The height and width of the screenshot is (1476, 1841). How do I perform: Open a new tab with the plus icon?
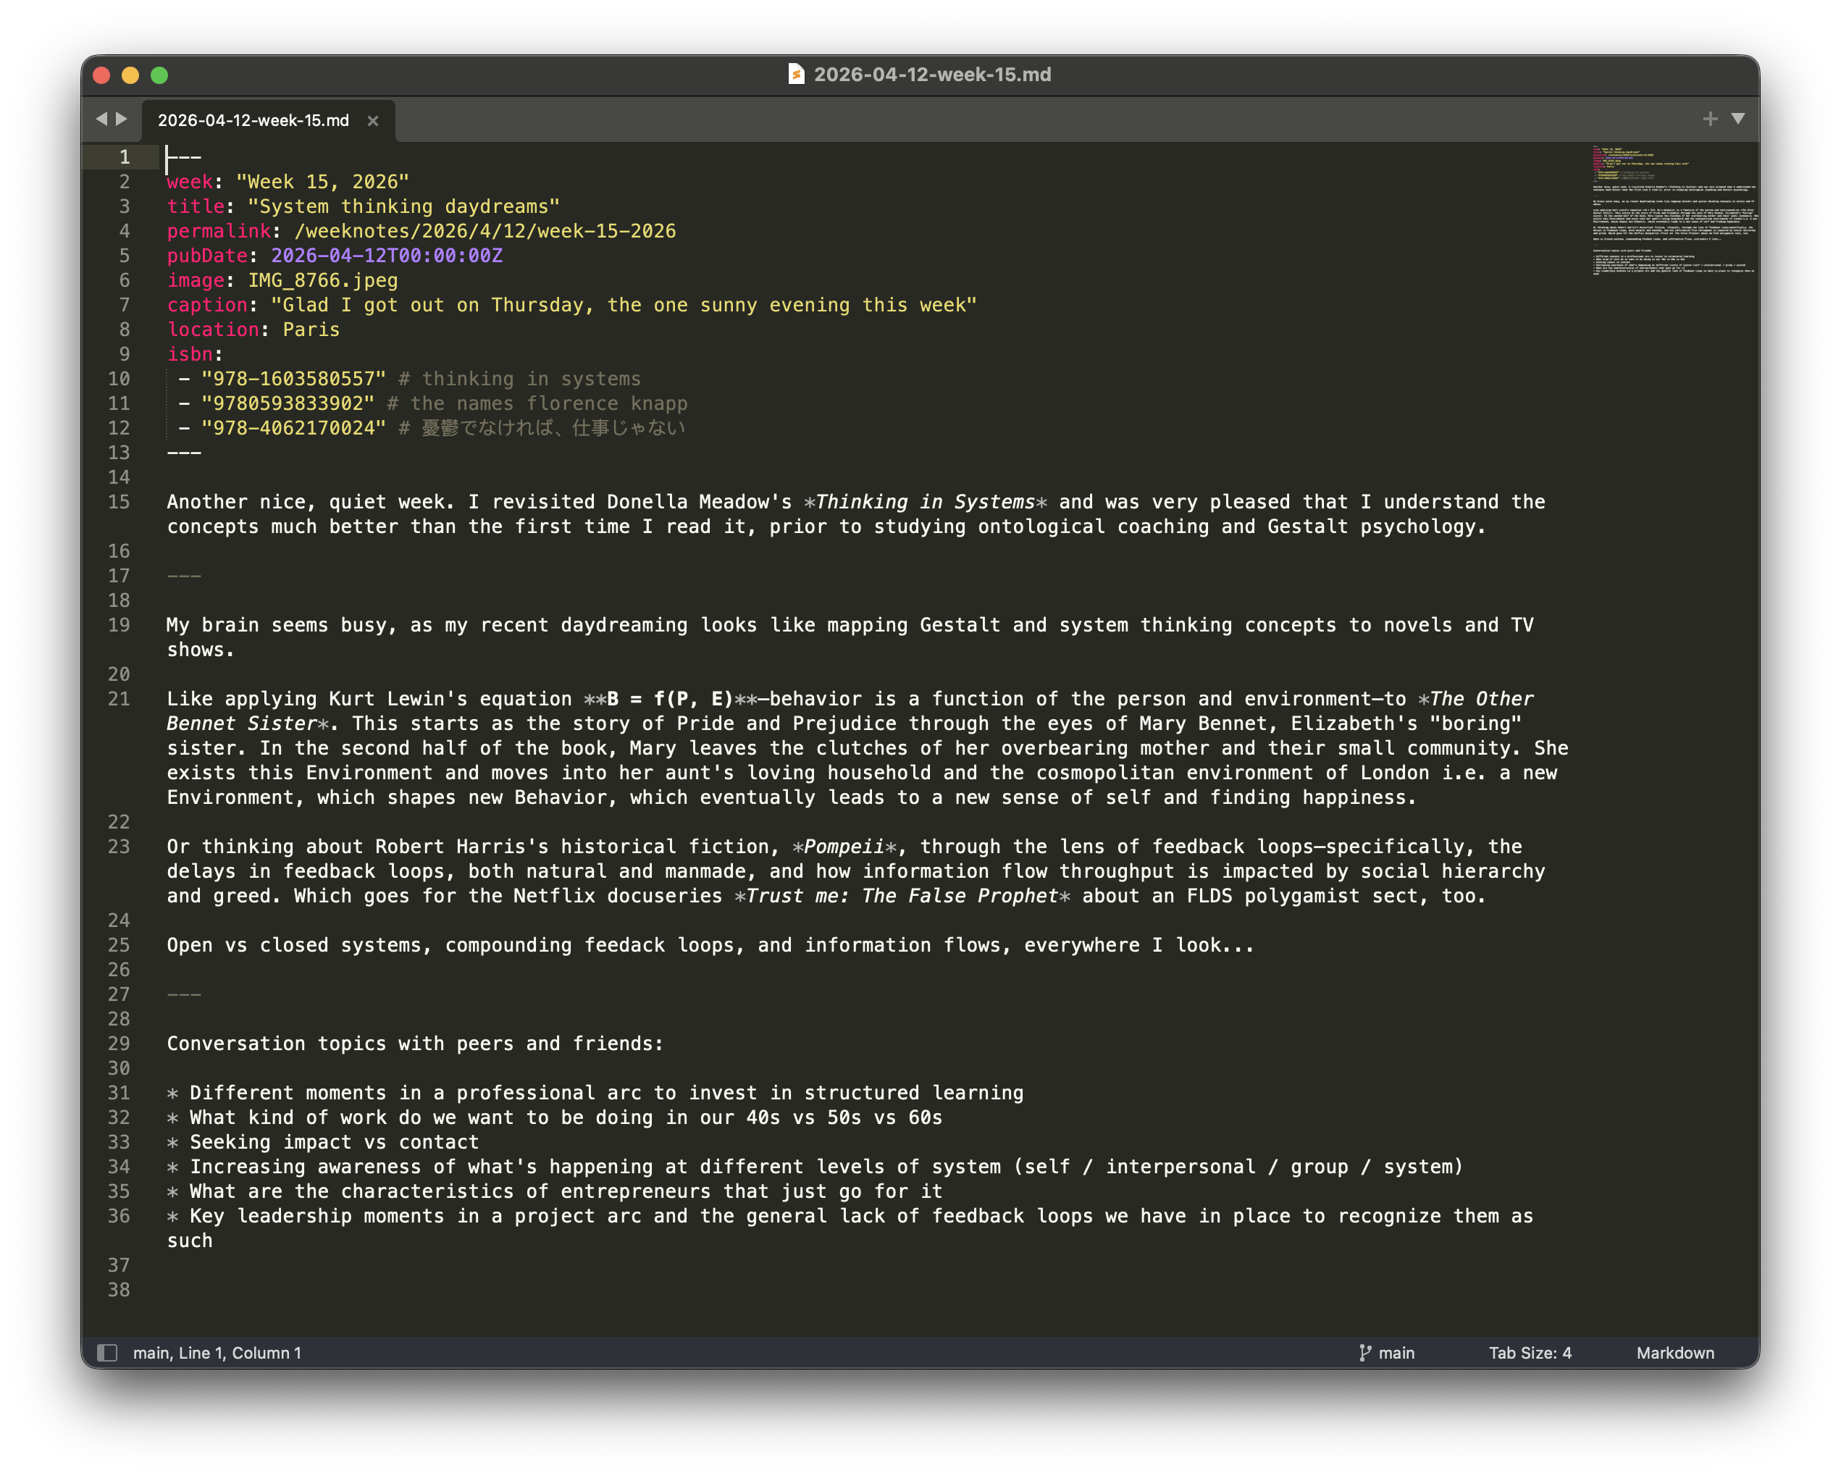(1709, 119)
